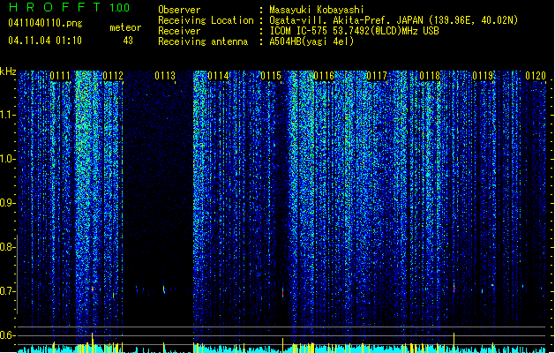
Task: Click the 0111 time marker
Action: tap(60, 76)
